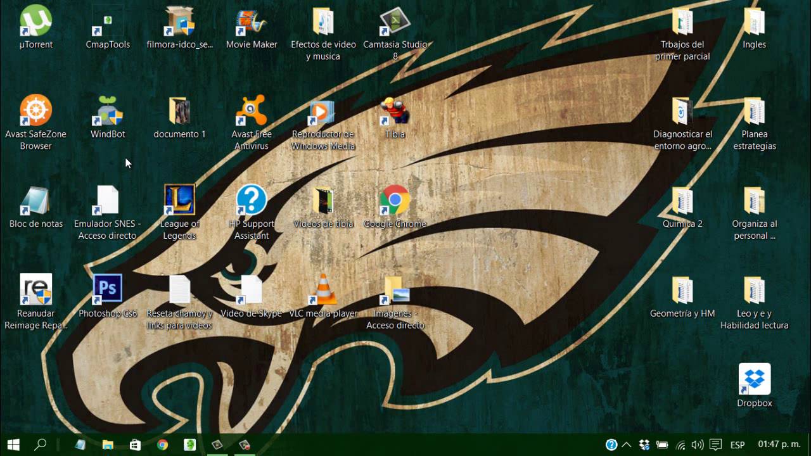Select Reseta chamoy y links para videos file
Viewport: 811px width, 456px height.
point(180,303)
